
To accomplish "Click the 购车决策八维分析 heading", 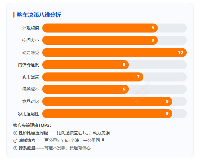I will tap(39, 15).
